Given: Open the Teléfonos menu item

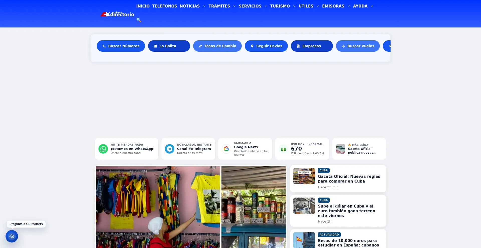Looking at the screenshot, I should click(165, 6).
